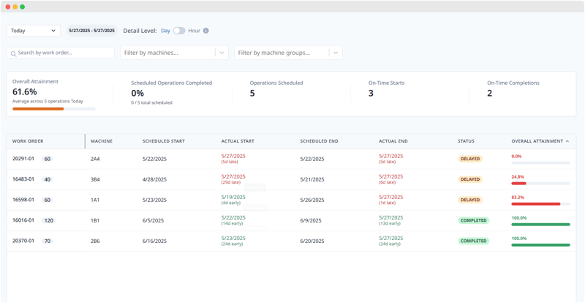Click scheduled start 6/16/2025
585x303 pixels.
[154, 242]
